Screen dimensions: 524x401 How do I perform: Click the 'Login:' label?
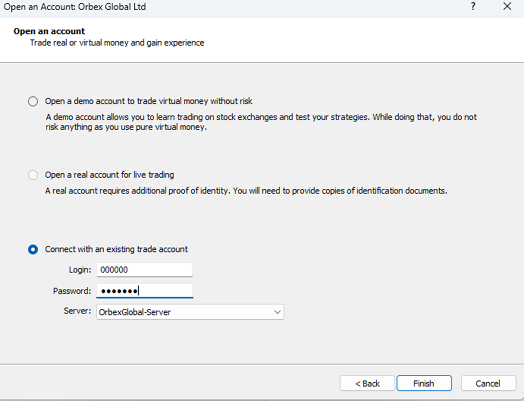click(80, 270)
